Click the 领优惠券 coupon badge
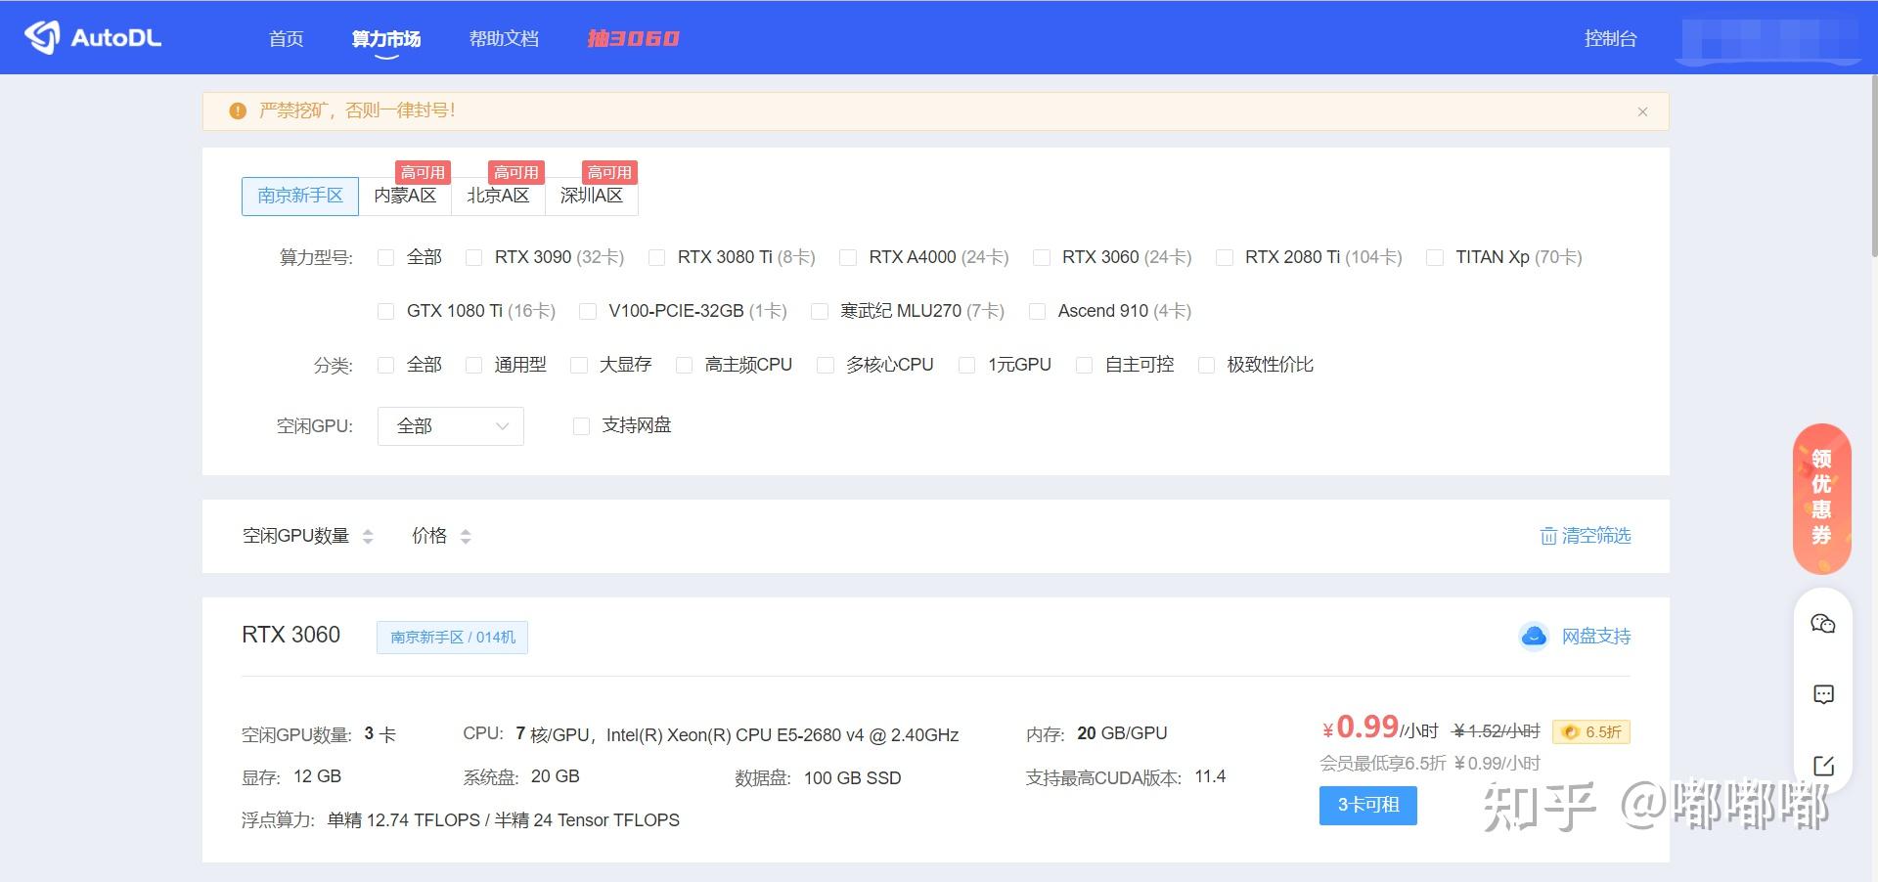This screenshot has height=882, width=1878. click(x=1821, y=498)
